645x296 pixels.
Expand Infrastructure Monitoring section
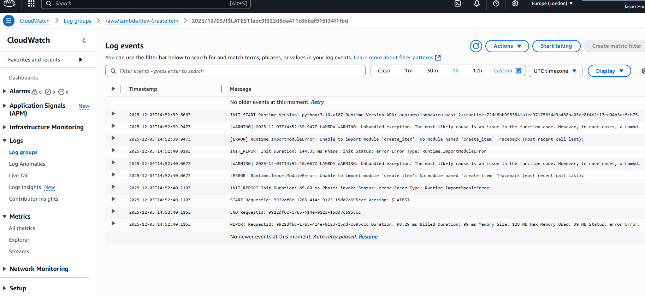(x=5, y=127)
